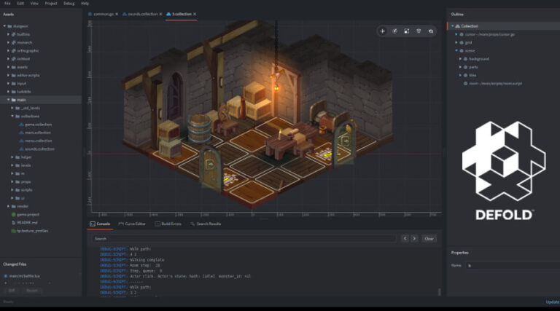Click the Name property input field
Viewport: 560px width, 311px height.
[x=513, y=265]
